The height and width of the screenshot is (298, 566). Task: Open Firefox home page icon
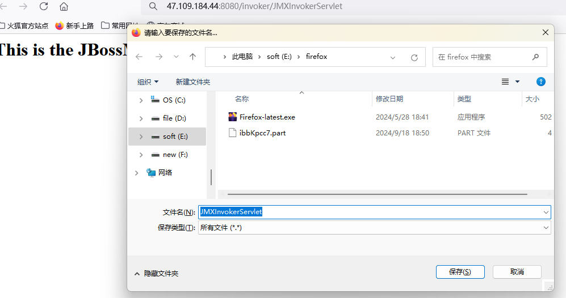tap(64, 6)
